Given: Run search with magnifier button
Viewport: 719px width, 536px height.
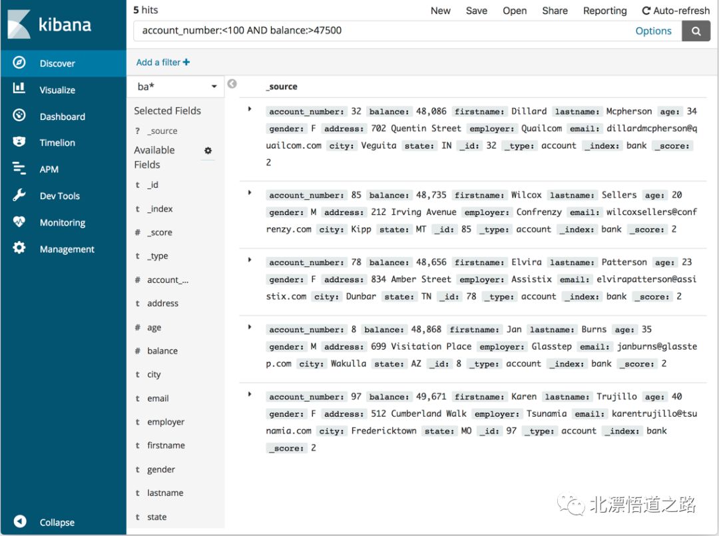Looking at the screenshot, I should click(x=696, y=31).
